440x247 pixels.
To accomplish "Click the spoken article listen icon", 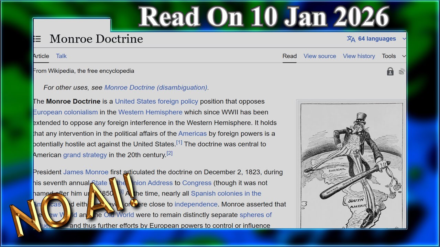I will [402, 71].
